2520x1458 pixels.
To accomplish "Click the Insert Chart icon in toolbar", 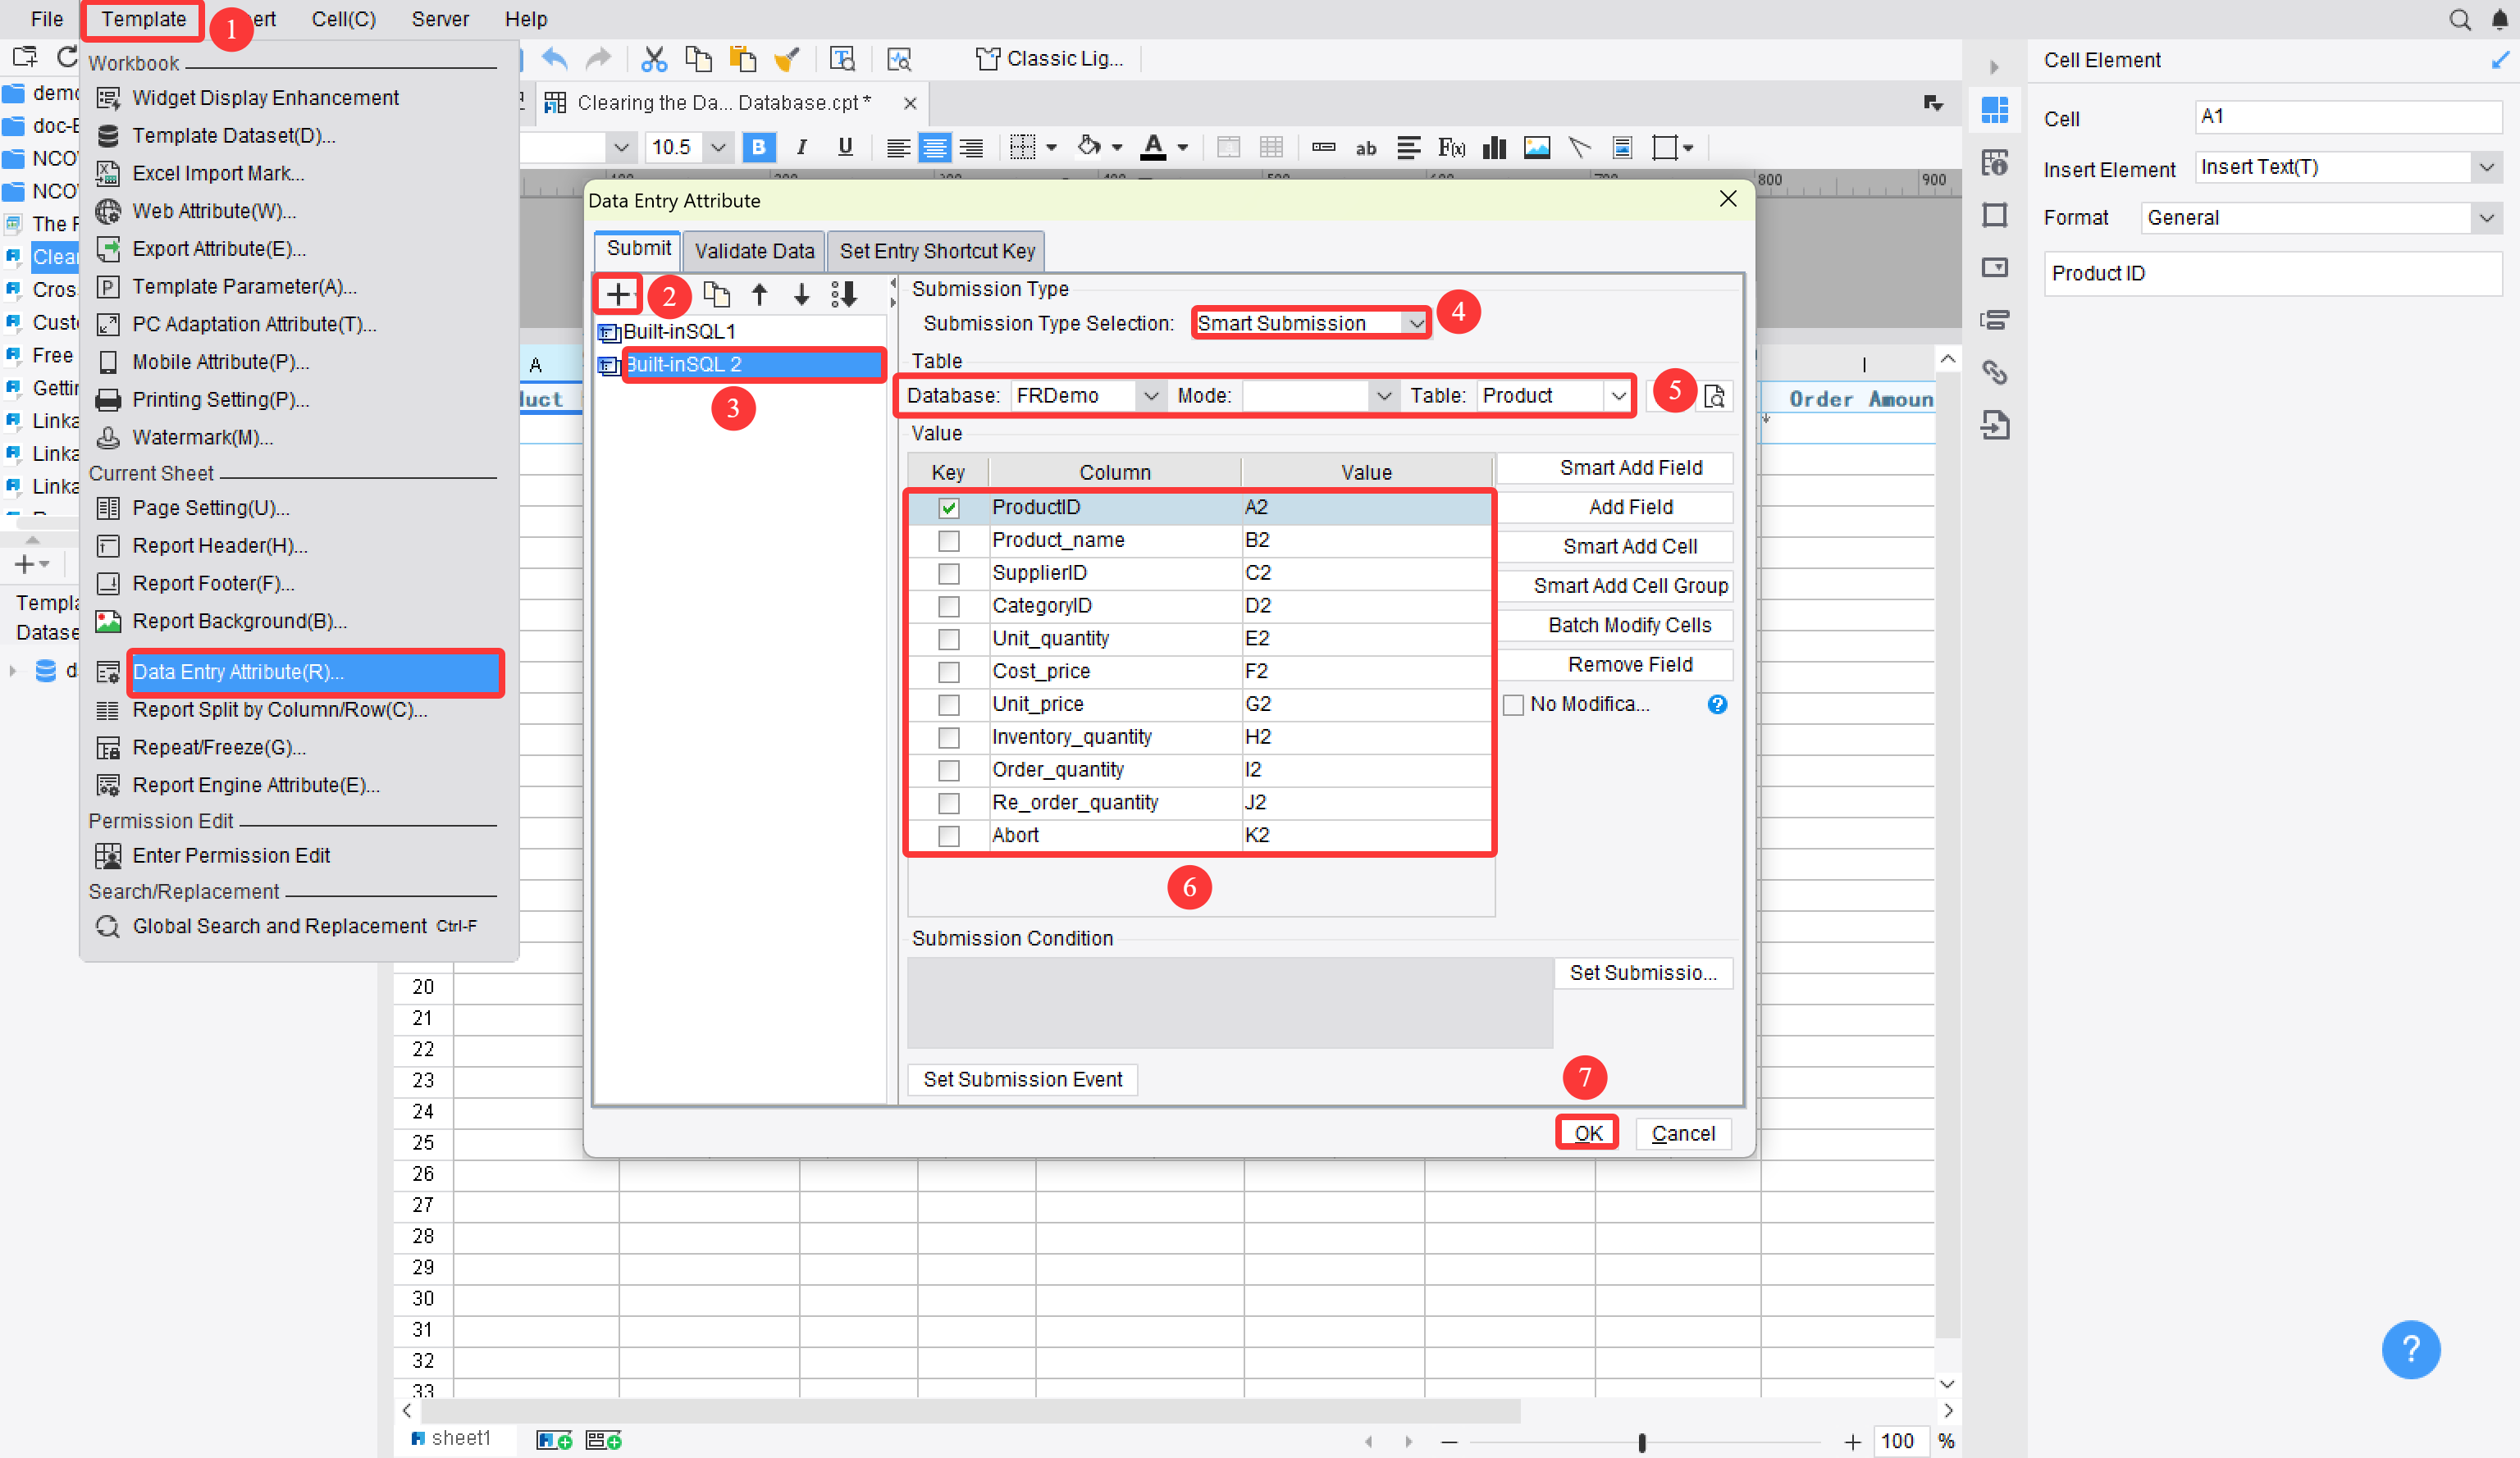I will [x=1494, y=148].
